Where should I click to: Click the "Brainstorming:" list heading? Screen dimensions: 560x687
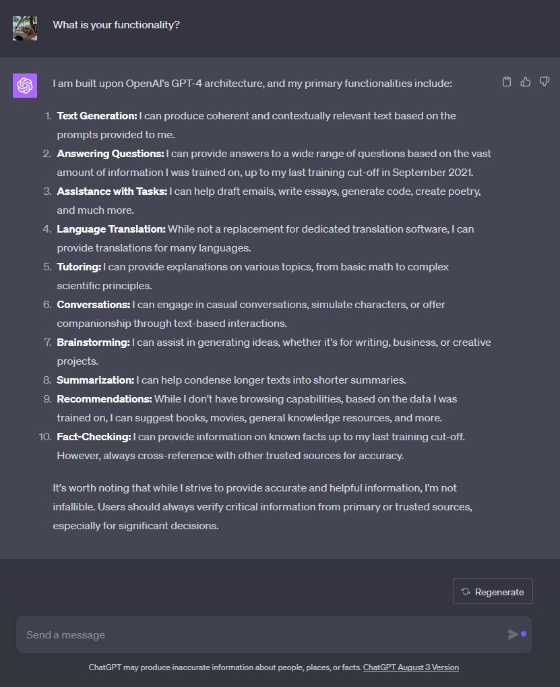click(x=93, y=342)
